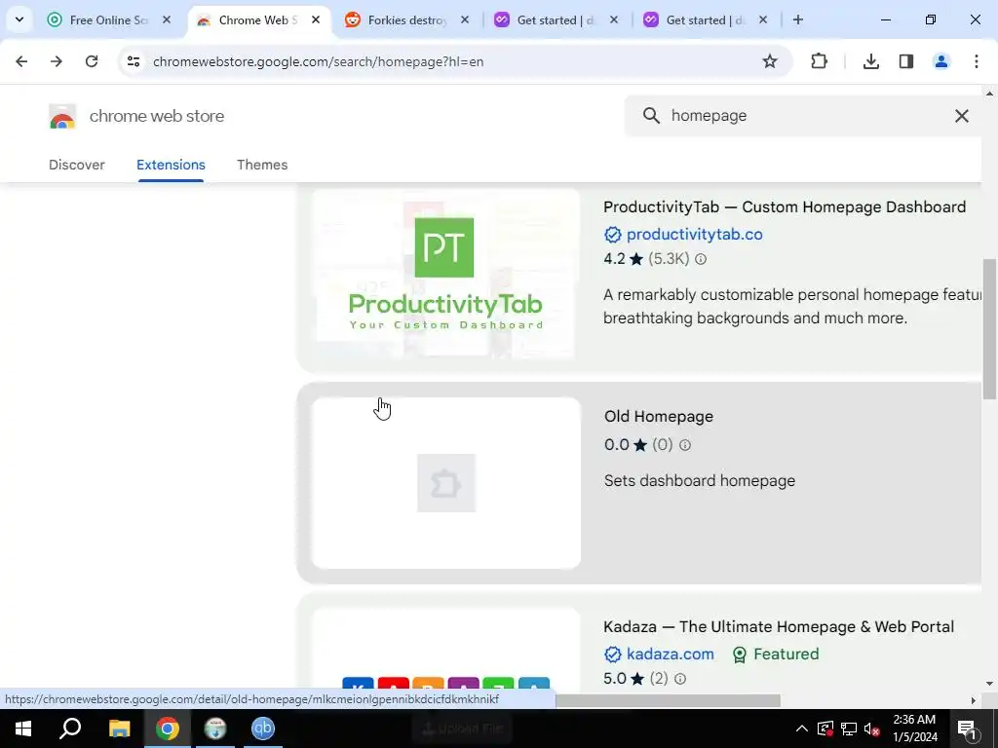Click the muted volume tray icon

click(872, 729)
